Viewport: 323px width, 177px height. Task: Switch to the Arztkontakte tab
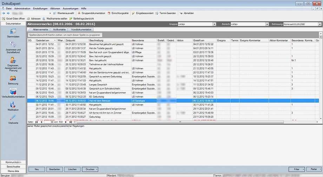[x=59, y=29]
